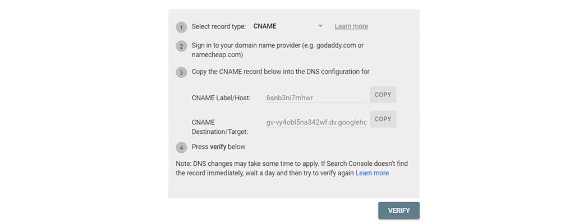Image resolution: width=588 pixels, height=224 pixels.
Task: Click the "CNAME Destination/Target:" label
Action: click(x=219, y=127)
